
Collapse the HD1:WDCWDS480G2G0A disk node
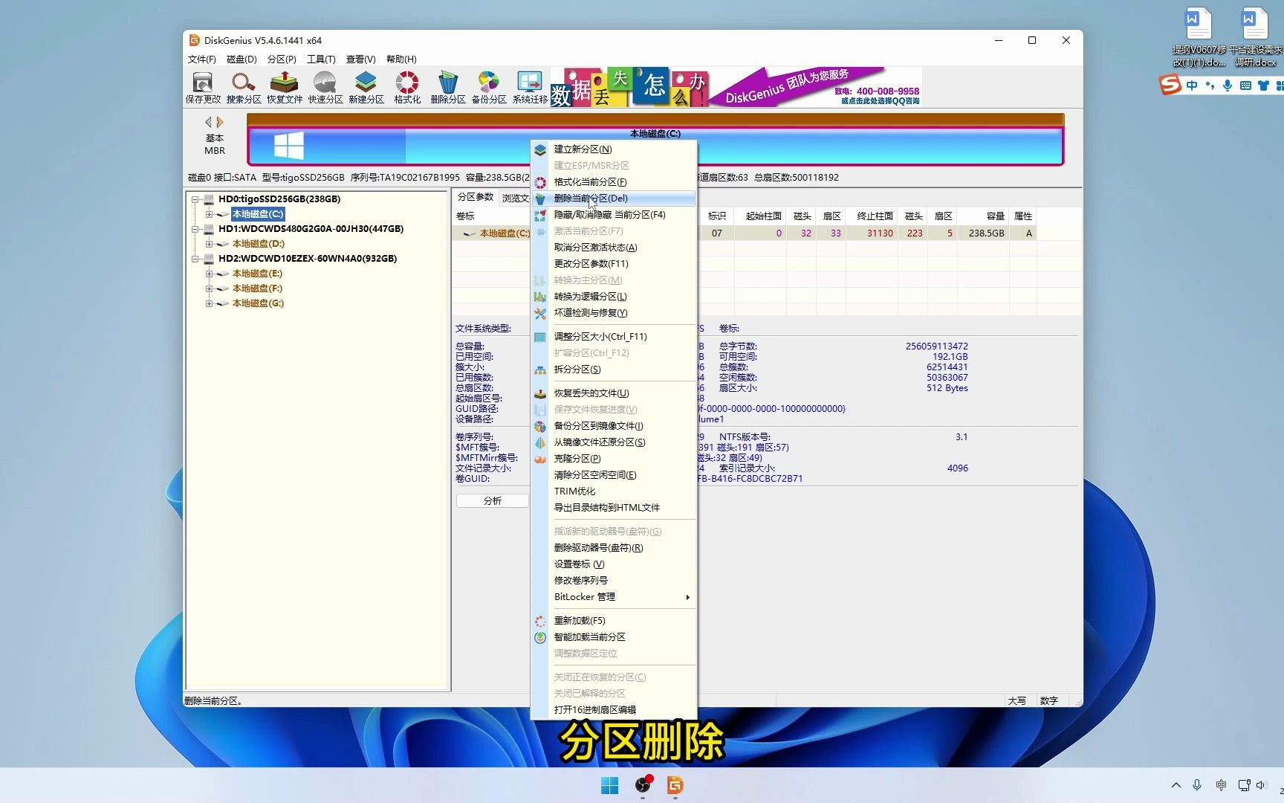coord(195,229)
